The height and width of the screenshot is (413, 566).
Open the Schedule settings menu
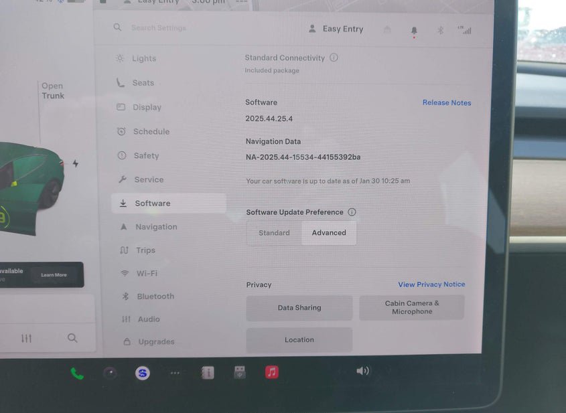(x=143, y=132)
